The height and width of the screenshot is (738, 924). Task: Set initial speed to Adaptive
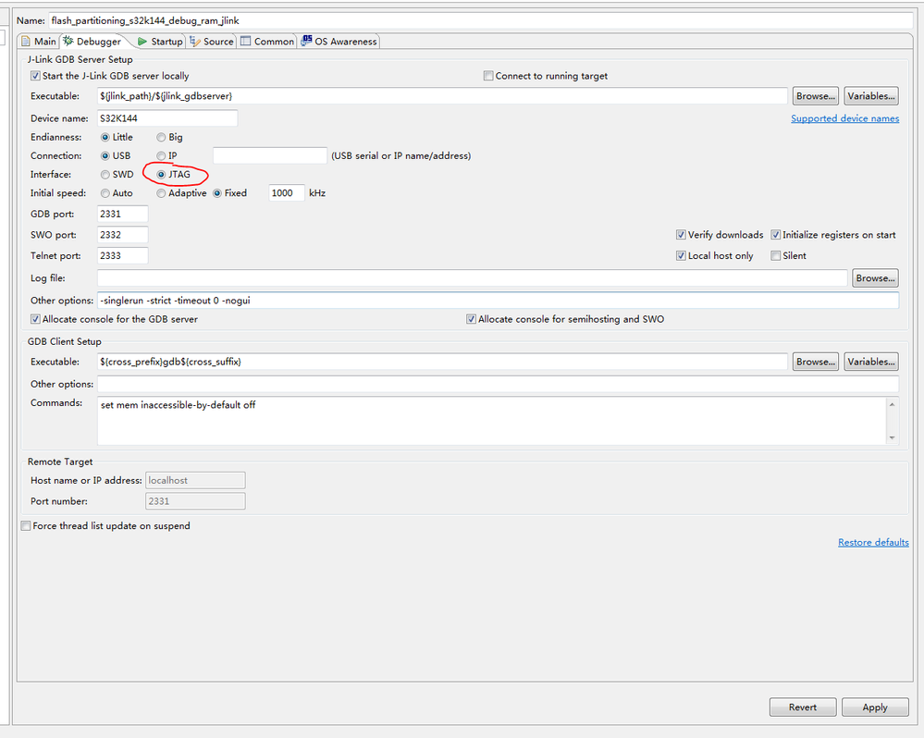(x=161, y=193)
